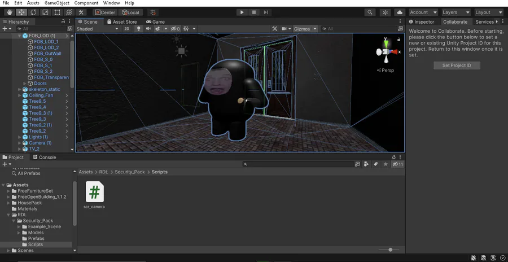This screenshot has height=262, width=508.
Task: Open the Layers dropdown
Action: (456, 12)
